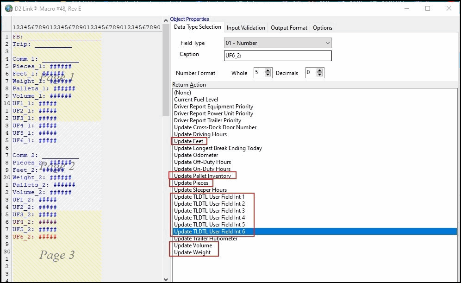Select the (None) return action
This screenshot has width=461, height=283.
(182, 93)
